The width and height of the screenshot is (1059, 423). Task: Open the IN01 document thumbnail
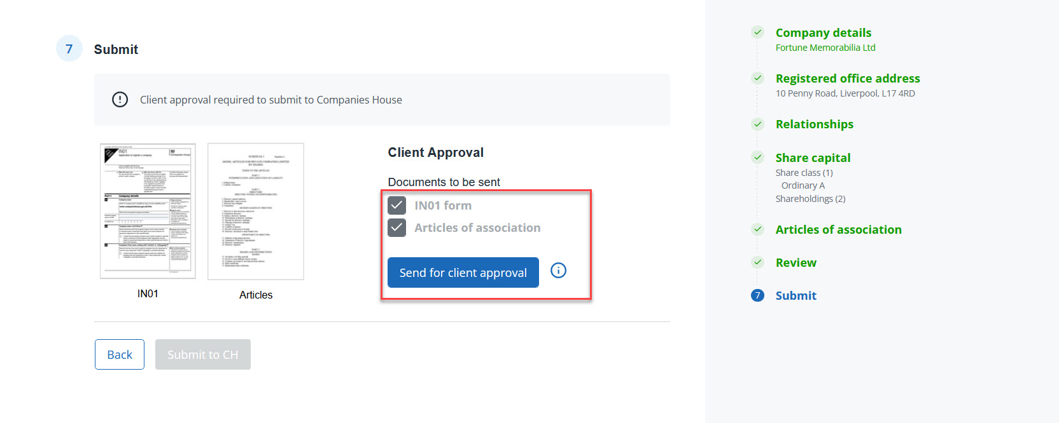(x=148, y=211)
